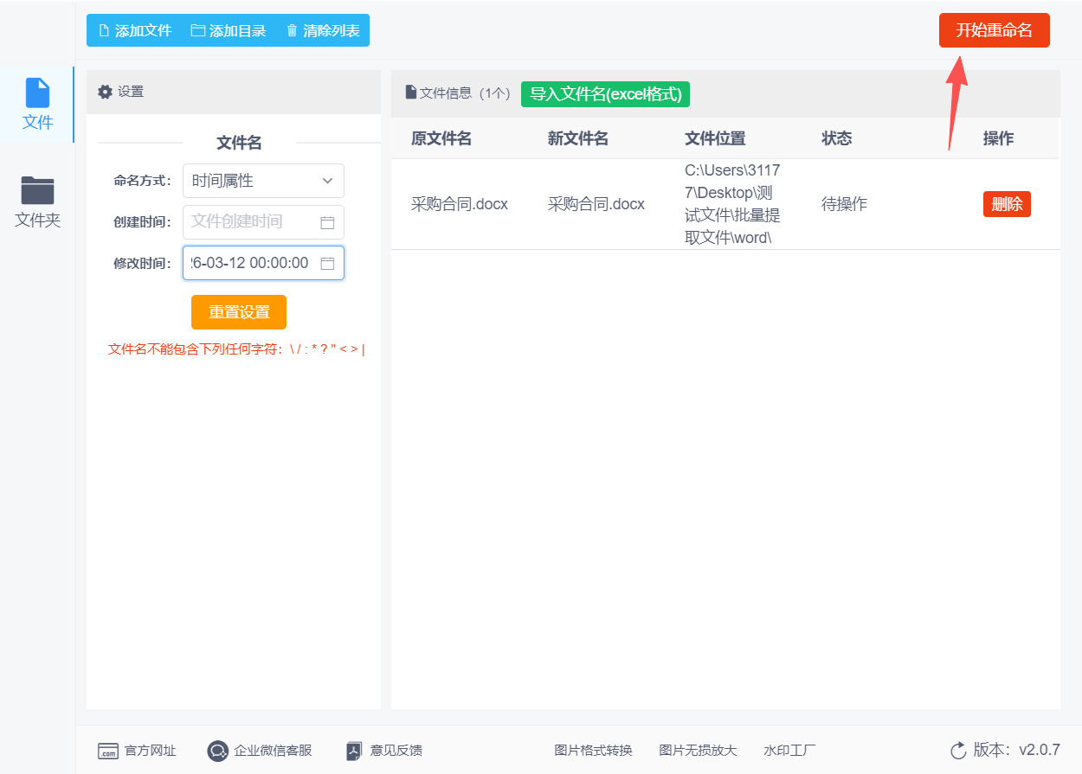Open the 修改时间 calendar picker icon
The width and height of the screenshot is (1082, 774).
point(326,263)
